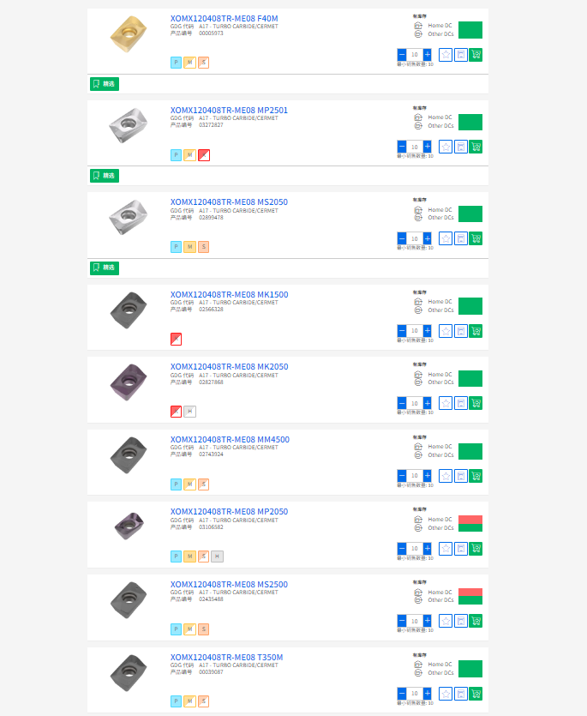587x716 pixels.
Task: Star the MK1500 insert as favorite
Action: tap(446, 331)
